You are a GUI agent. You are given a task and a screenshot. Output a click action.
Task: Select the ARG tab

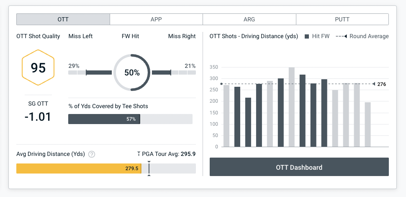249,19
